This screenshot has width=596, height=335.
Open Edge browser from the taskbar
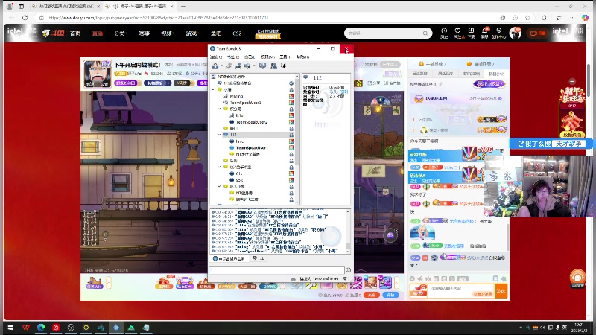41,328
